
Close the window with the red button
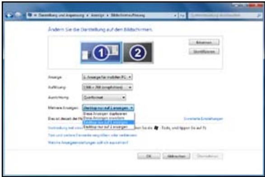tap(256, 5)
